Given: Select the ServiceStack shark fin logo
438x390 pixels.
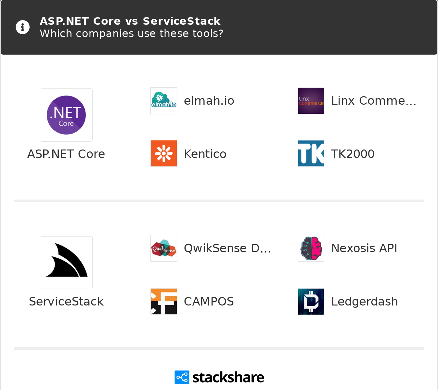Looking at the screenshot, I should (66, 263).
